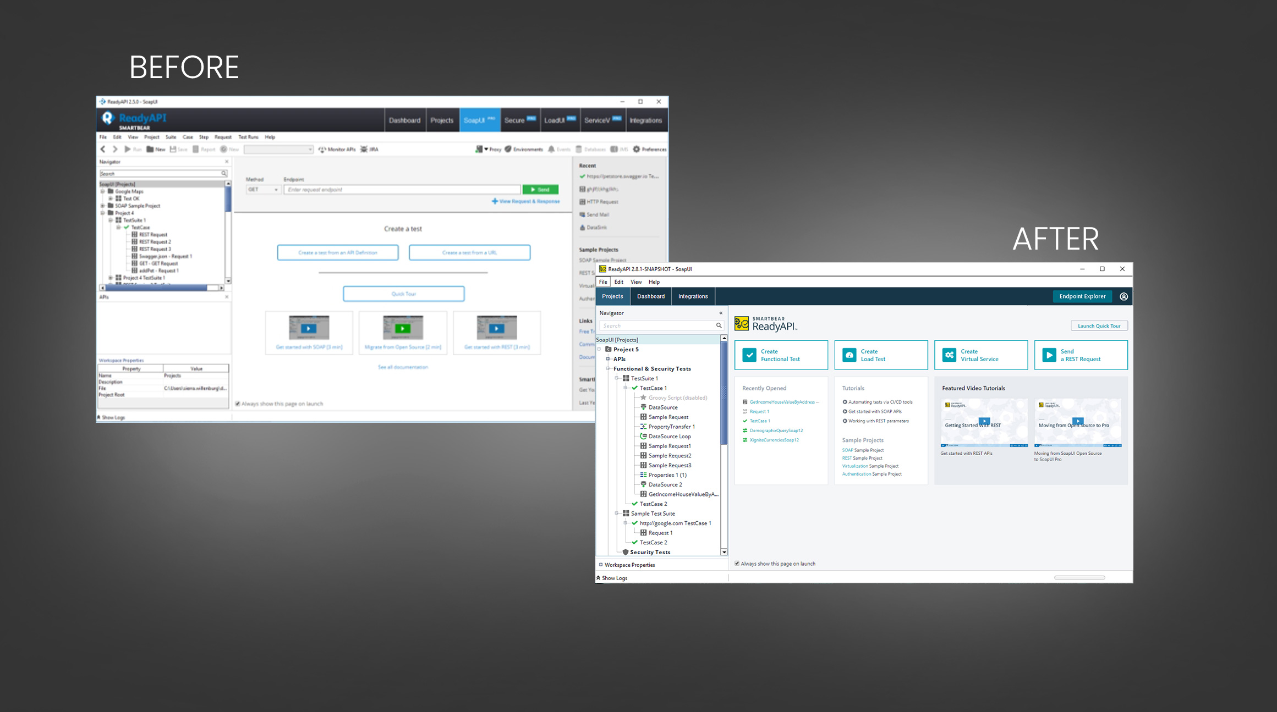
Task: Click the Quick Tour button in BEFORE window
Action: click(x=403, y=294)
